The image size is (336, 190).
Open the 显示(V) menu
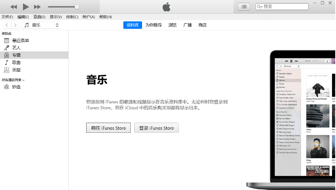[x=56, y=17]
